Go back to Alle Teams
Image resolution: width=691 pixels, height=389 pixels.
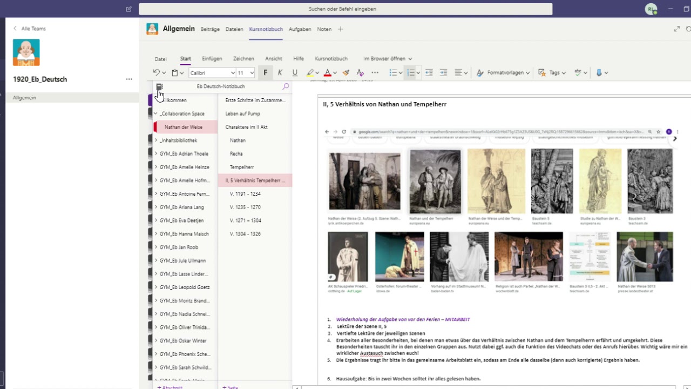[x=30, y=29]
